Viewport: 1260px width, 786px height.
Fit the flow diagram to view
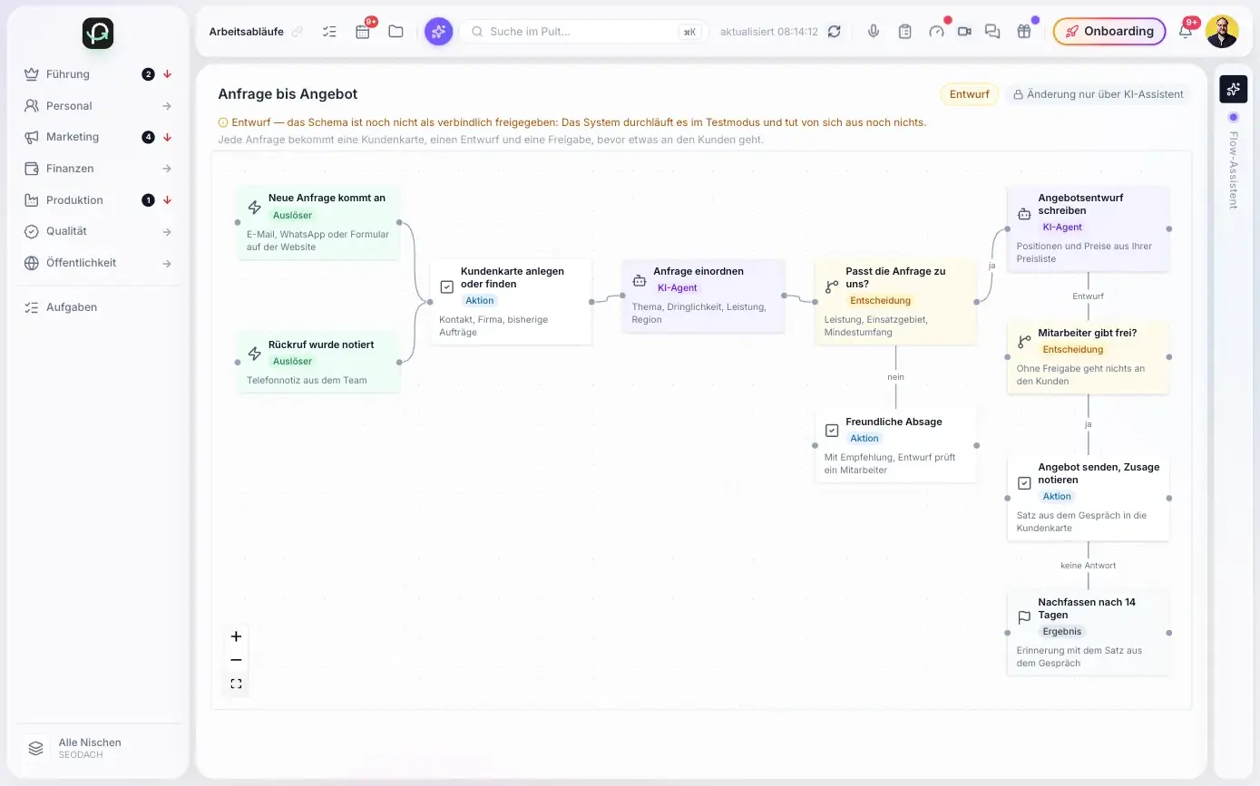(236, 684)
